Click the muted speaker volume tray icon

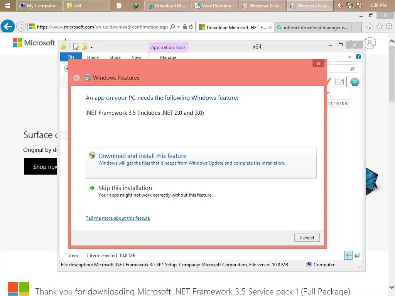tap(340, 5)
